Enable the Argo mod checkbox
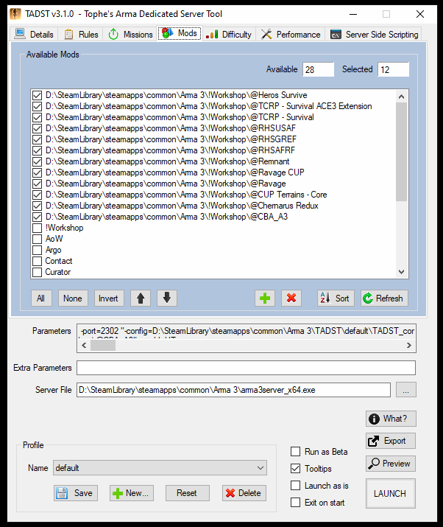The height and width of the screenshot is (527, 443). [38, 250]
